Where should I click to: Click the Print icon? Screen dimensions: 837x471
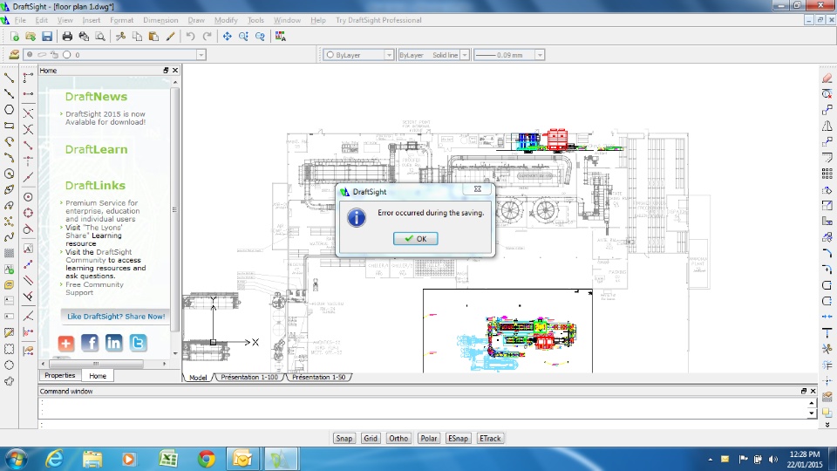67,37
